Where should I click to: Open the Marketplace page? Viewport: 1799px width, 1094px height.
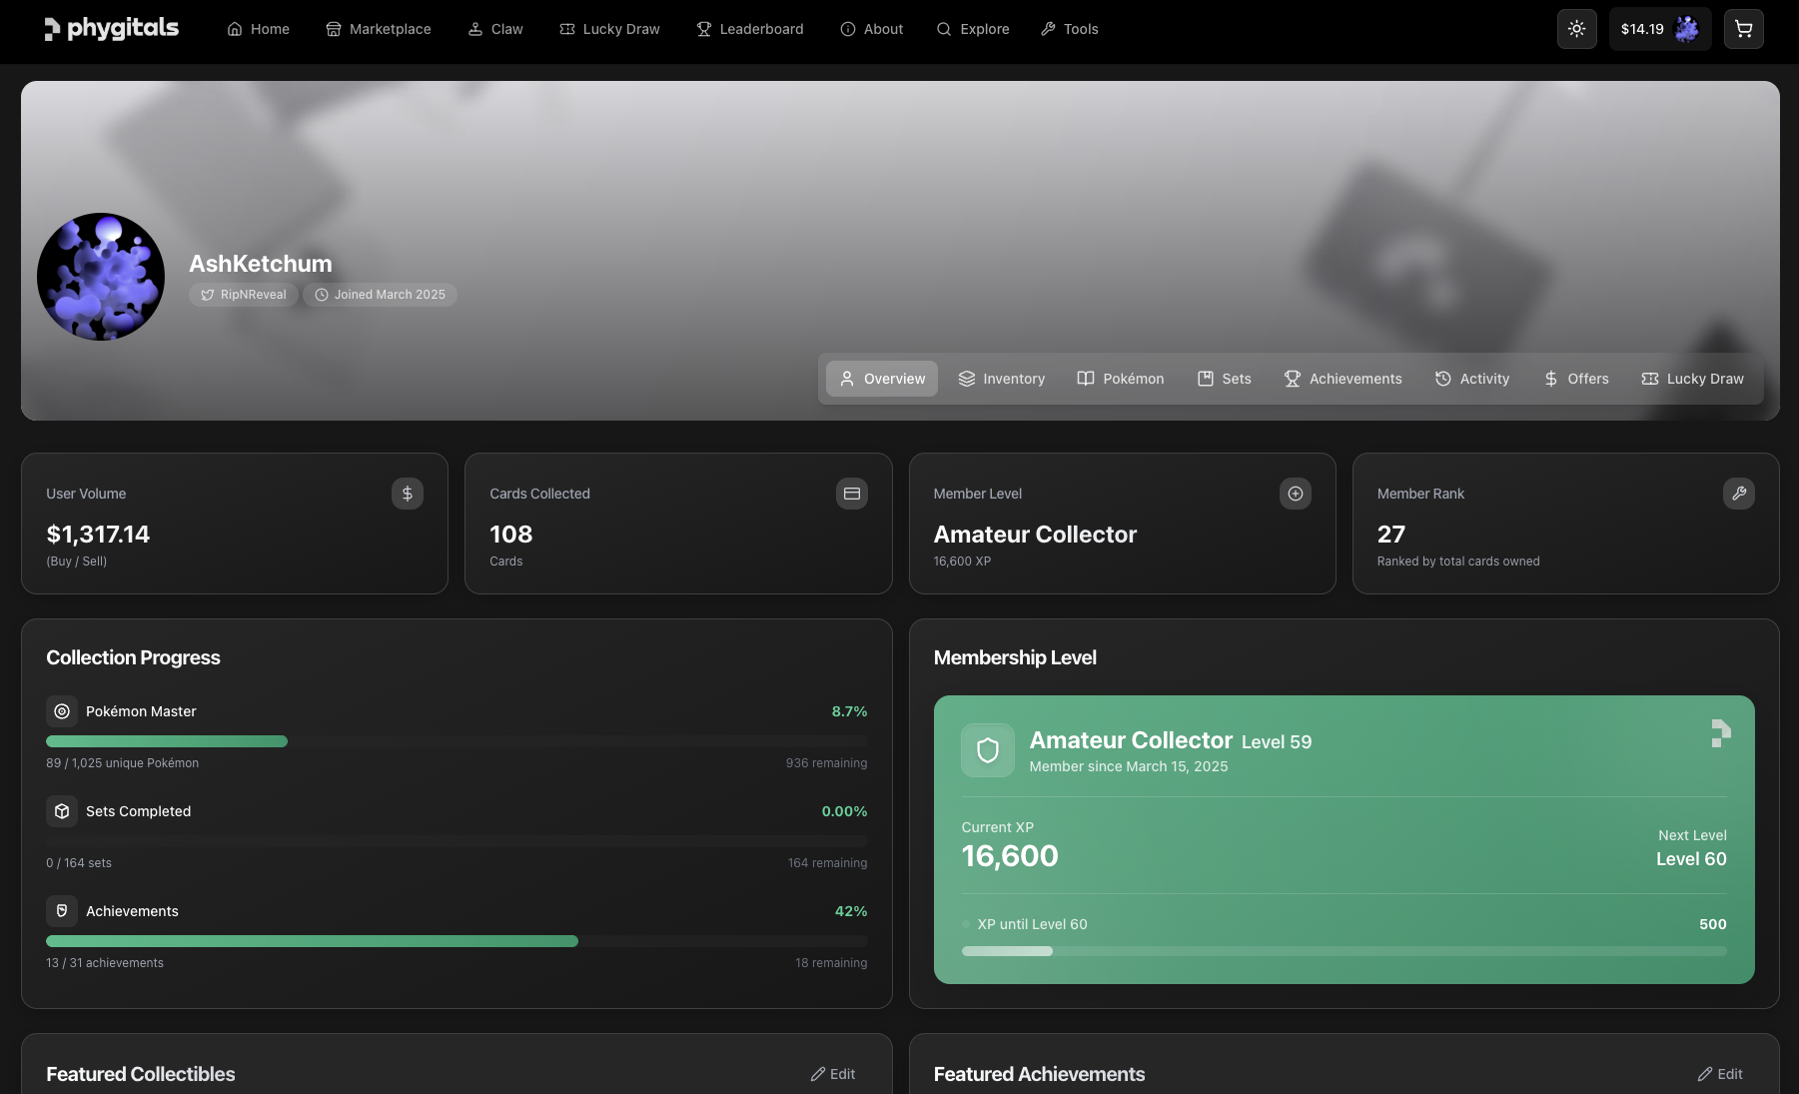point(379,29)
